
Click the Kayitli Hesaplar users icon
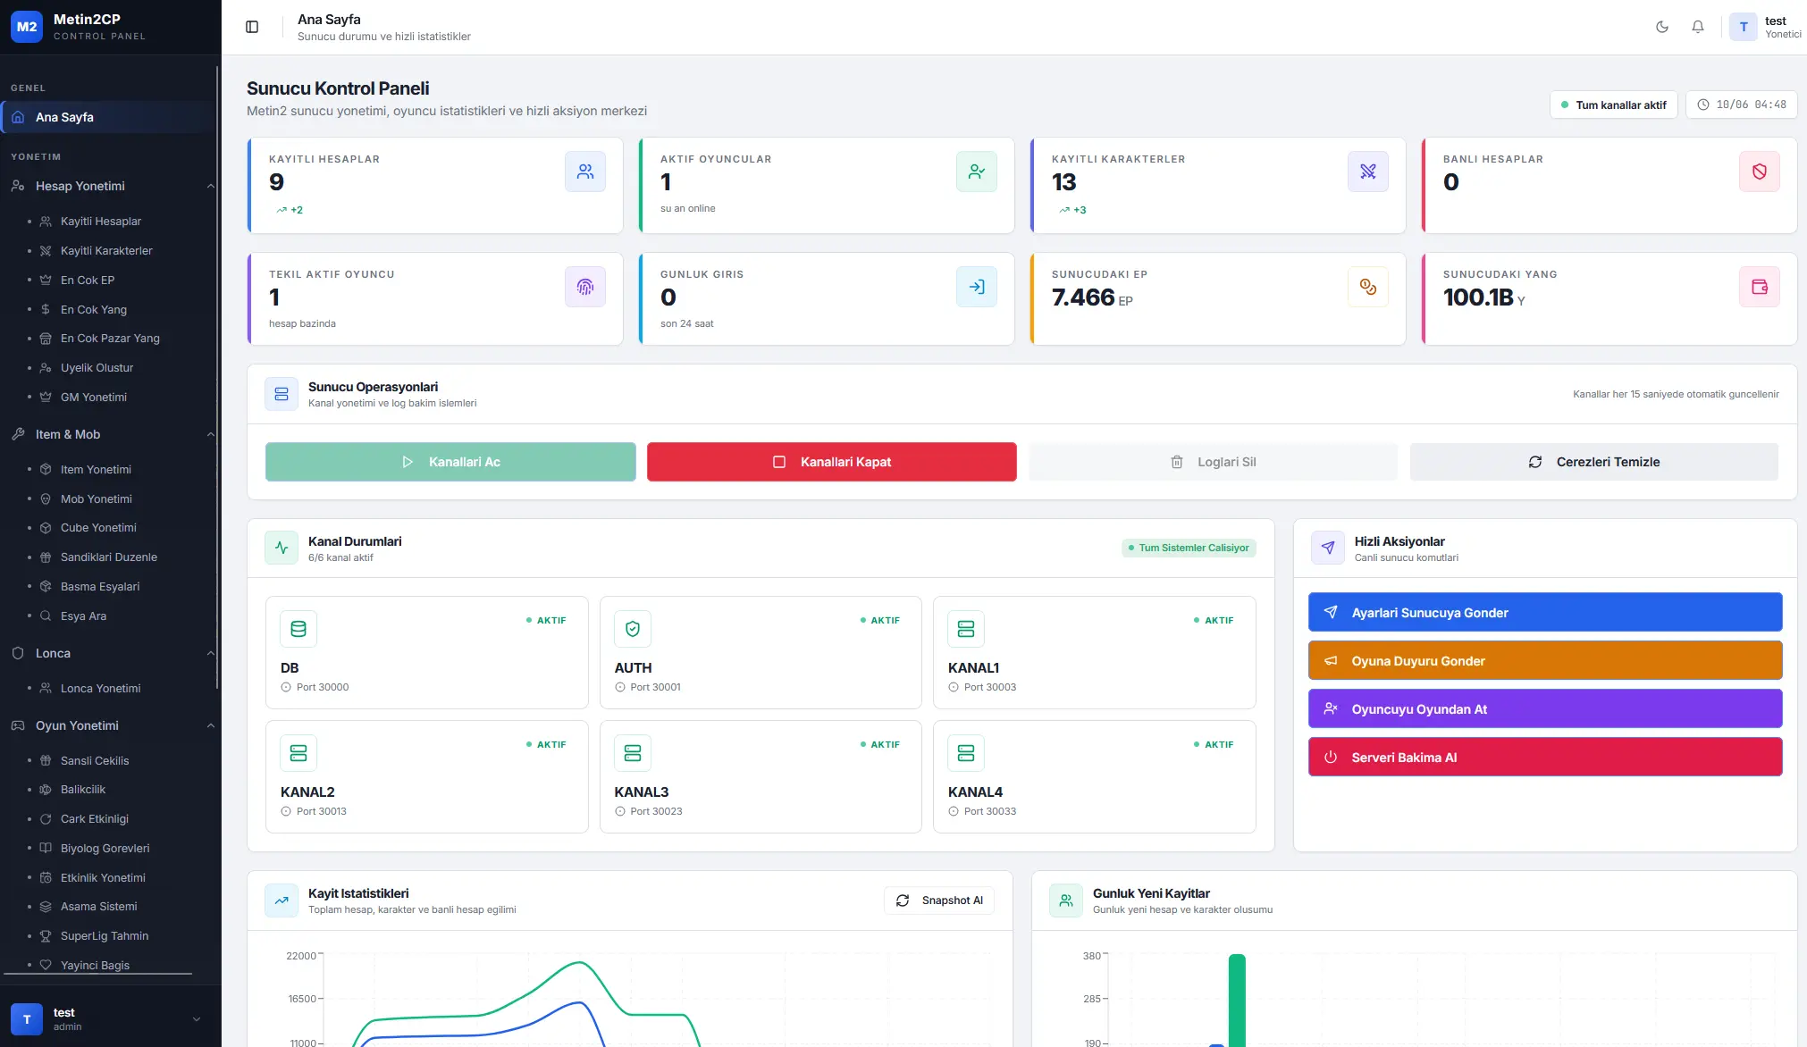[x=585, y=172]
